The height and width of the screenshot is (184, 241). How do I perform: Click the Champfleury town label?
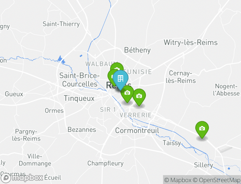tap(105, 163)
